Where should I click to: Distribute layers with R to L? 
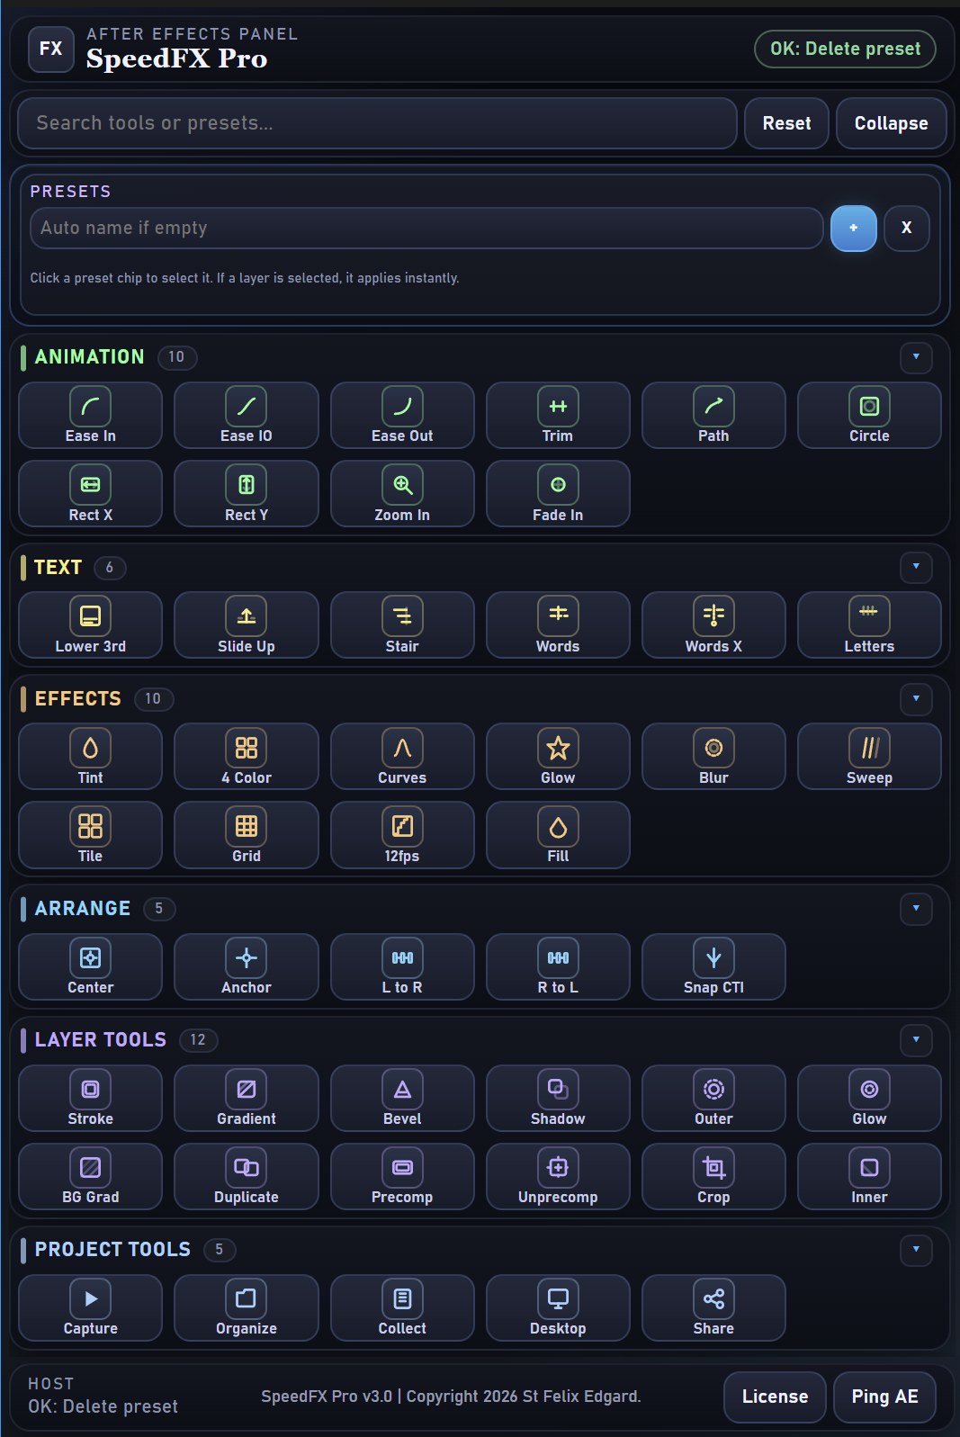[x=558, y=966]
